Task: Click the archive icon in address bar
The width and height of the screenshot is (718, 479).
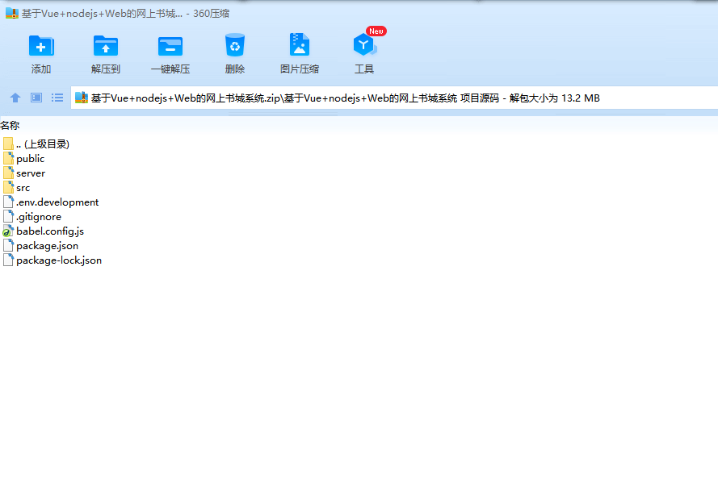Action: click(x=82, y=98)
